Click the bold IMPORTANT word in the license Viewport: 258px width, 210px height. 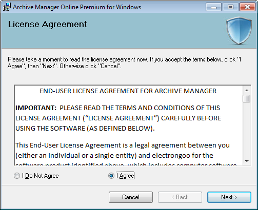tap(36, 108)
